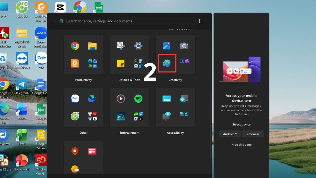Image resolution: width=316 pixels, height=178 pixels.
Task: Open Magnifier in the Accessibility folder
Action: click(184, 98)
